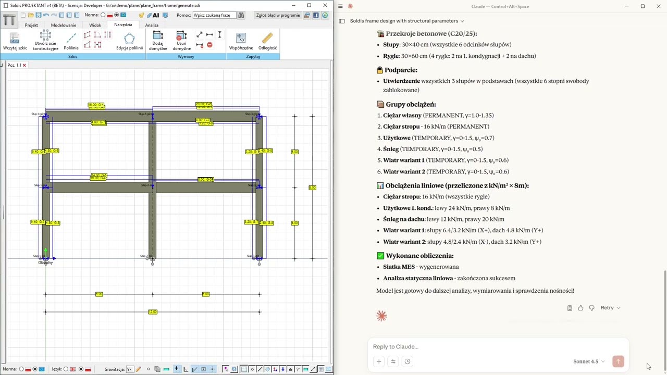Toggle the plus snap cursor icon in status bar

pyautogui.click(x=176, y=369)
